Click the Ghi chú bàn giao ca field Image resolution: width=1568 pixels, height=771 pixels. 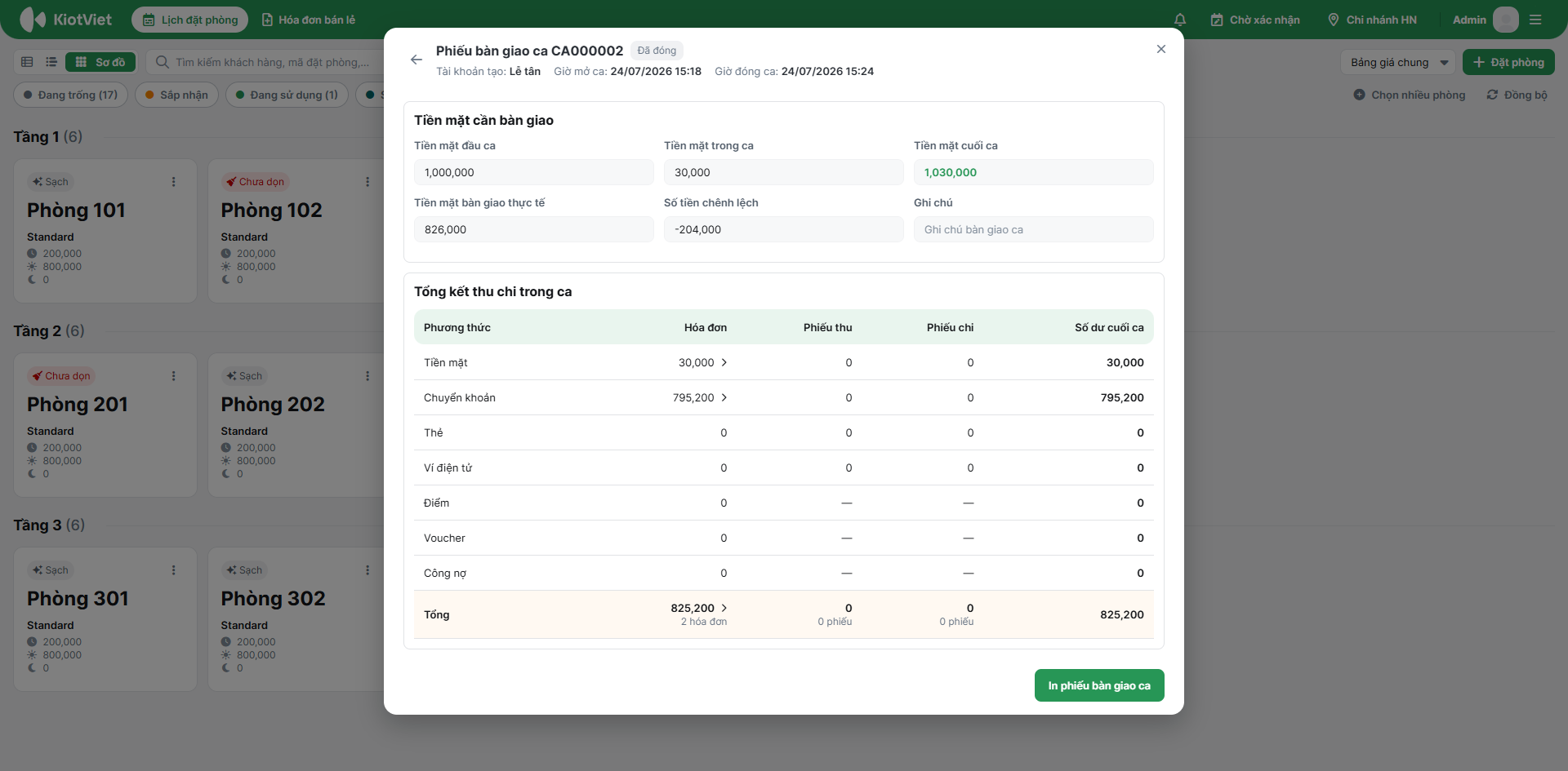tap(1034, 229)
